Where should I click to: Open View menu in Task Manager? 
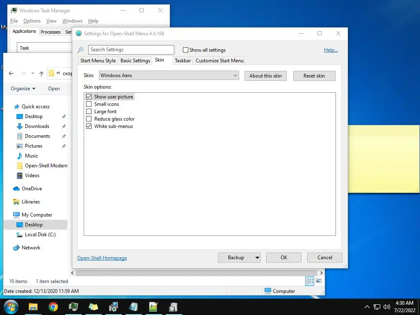coord(51,21)
